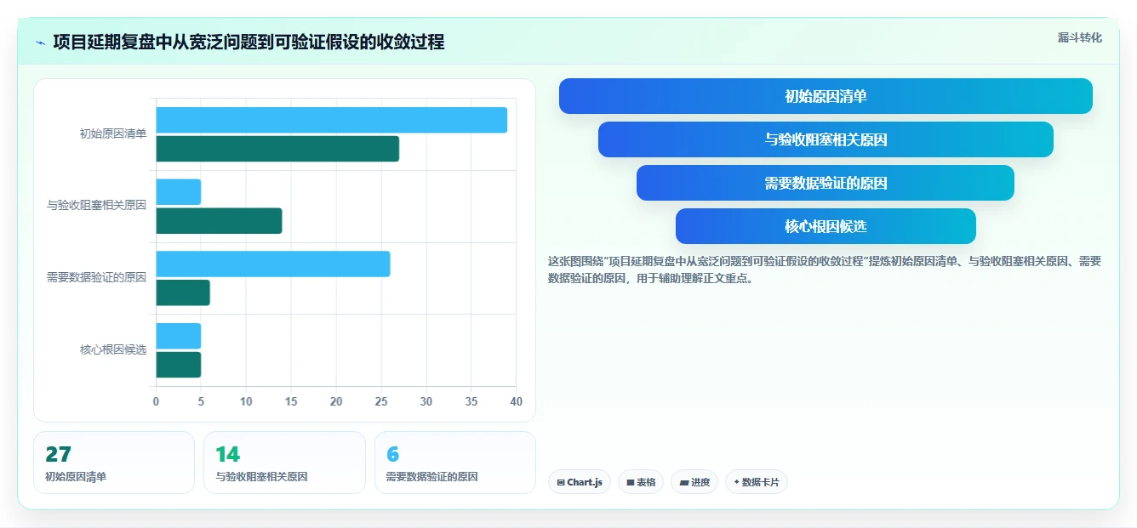Image resolution: width=1137 pixels, height=528 pixels.
Task: Open the data card showing 14
Action: (x=284, y=463)
